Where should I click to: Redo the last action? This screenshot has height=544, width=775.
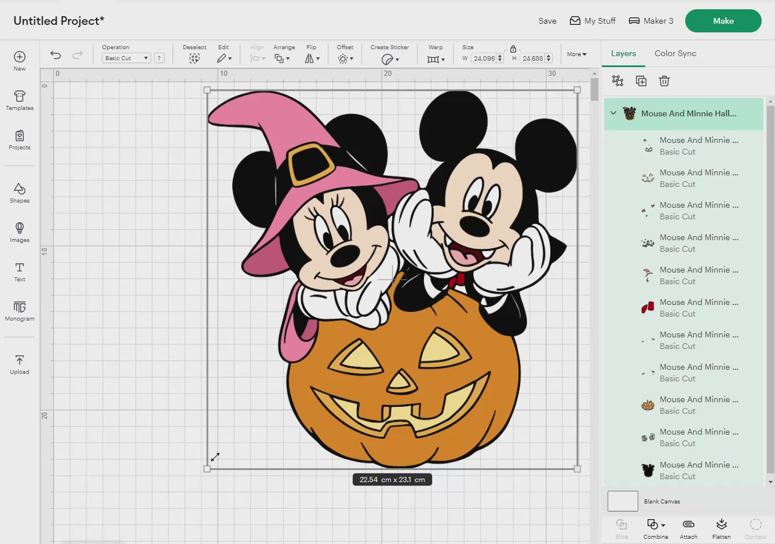click(78, 55)
